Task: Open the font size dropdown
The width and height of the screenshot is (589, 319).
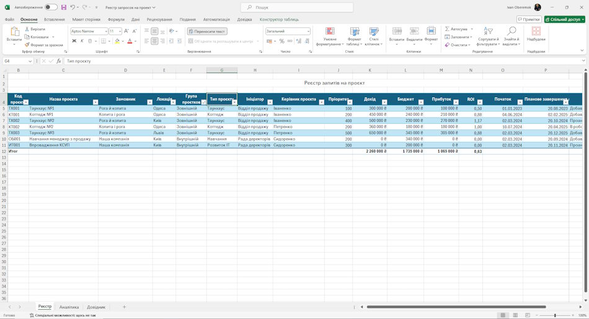Action: click(x=120, y=32)
